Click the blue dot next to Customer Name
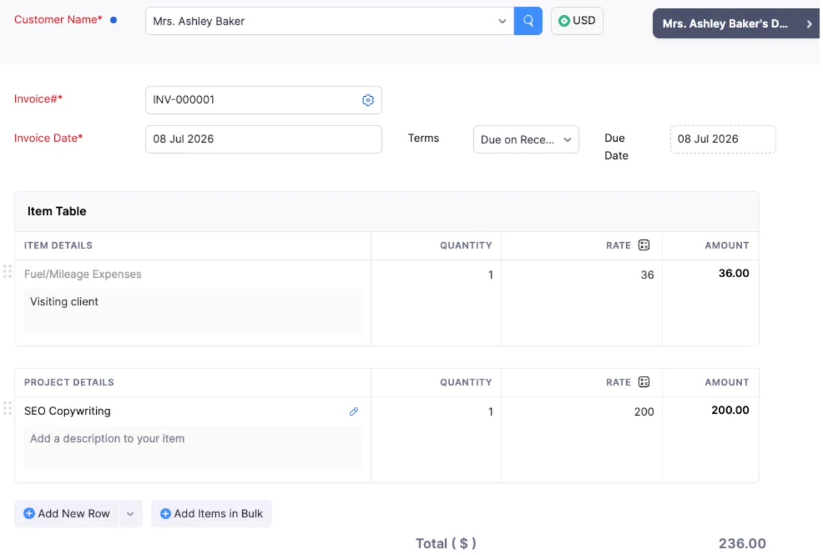The height and width of the screenshot is (555, 823). [114, 20]
